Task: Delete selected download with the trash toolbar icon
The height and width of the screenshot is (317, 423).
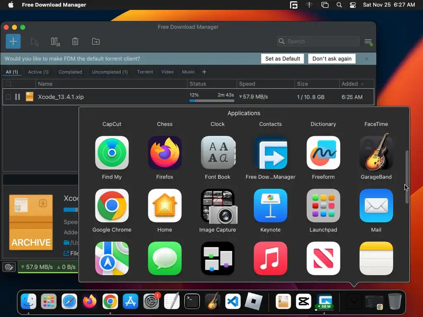Action: [75, 42]
